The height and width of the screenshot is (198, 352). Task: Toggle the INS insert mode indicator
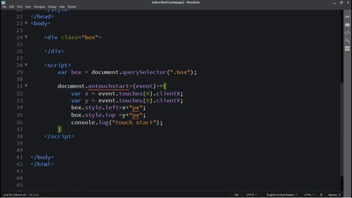[x=237, y=195]
